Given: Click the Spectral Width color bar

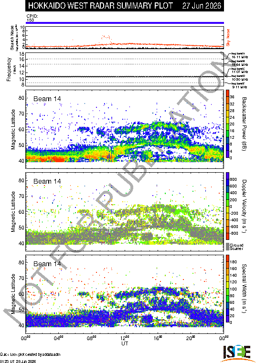Looking at the screenshot, I should (227, 289).
